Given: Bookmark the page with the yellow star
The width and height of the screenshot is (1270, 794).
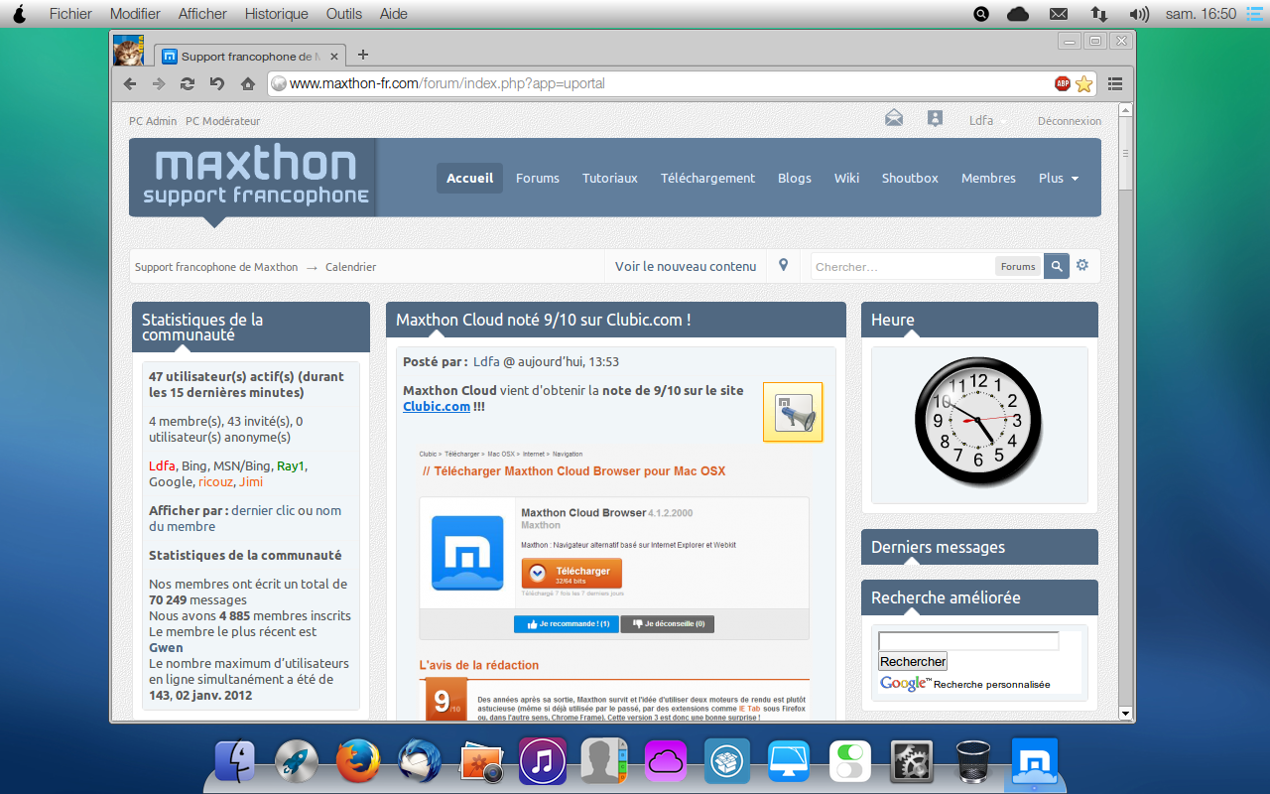Looking at the screenshot, I should (x=1083, y=84).
